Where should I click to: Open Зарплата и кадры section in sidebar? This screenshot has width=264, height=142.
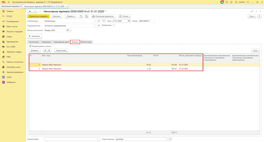(x=14, y=52)
